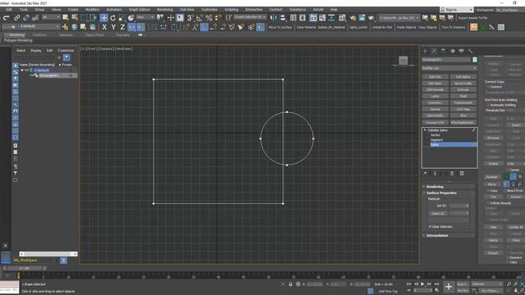Click the Mirror tool icon

tap(273, 18)
